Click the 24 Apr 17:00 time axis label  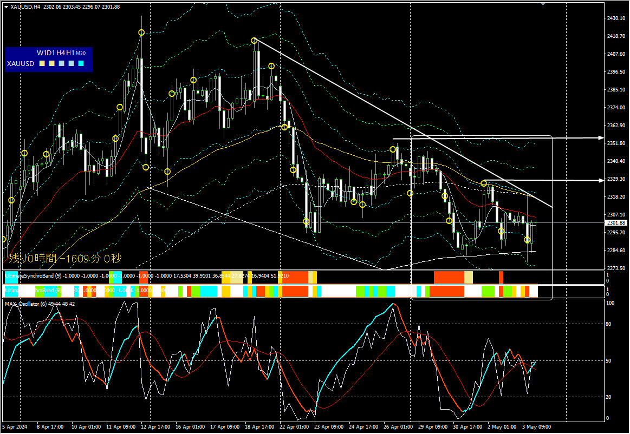coord(363,427)
